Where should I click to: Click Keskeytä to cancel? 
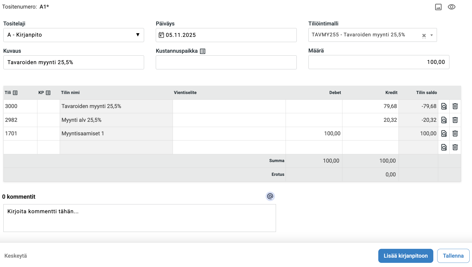point(16,256)
